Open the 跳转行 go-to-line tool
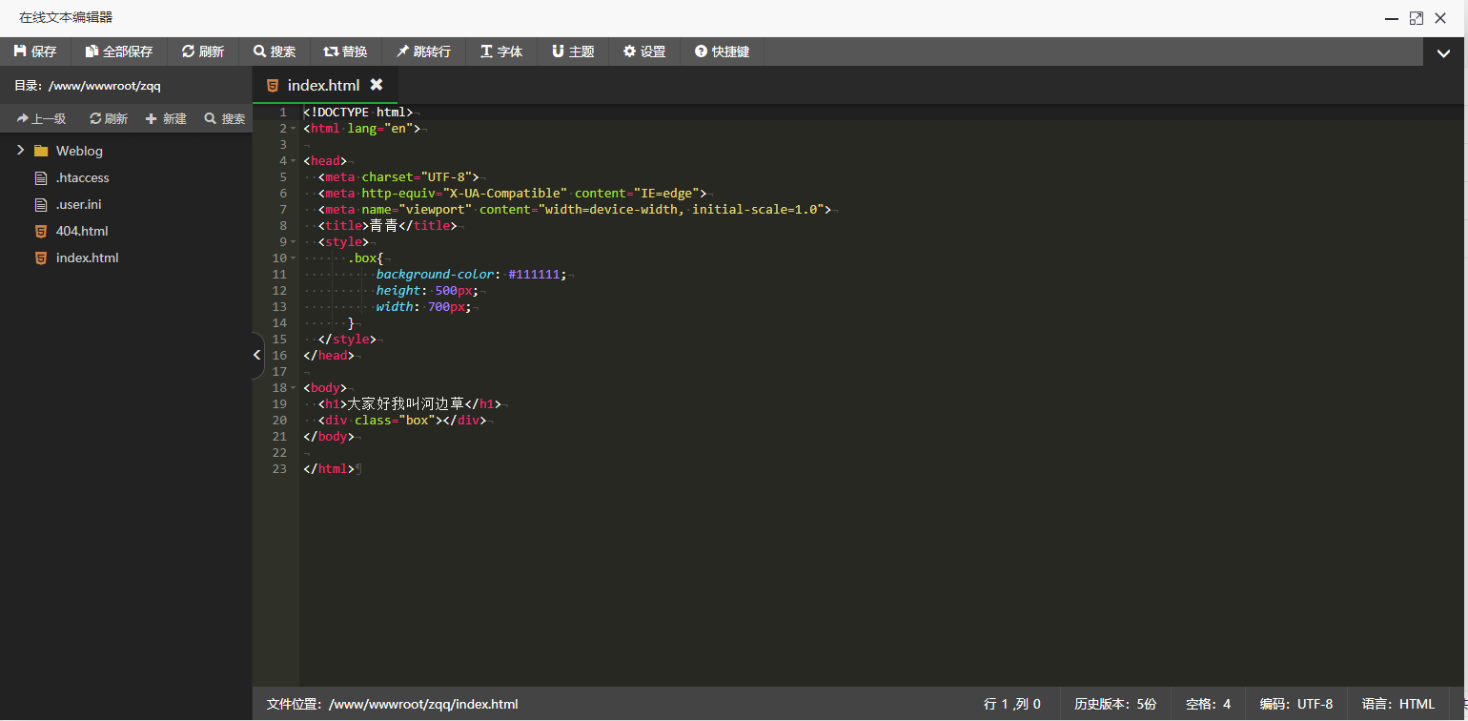The width and height of the screenshot is (1468, 721). coord(424,51)
